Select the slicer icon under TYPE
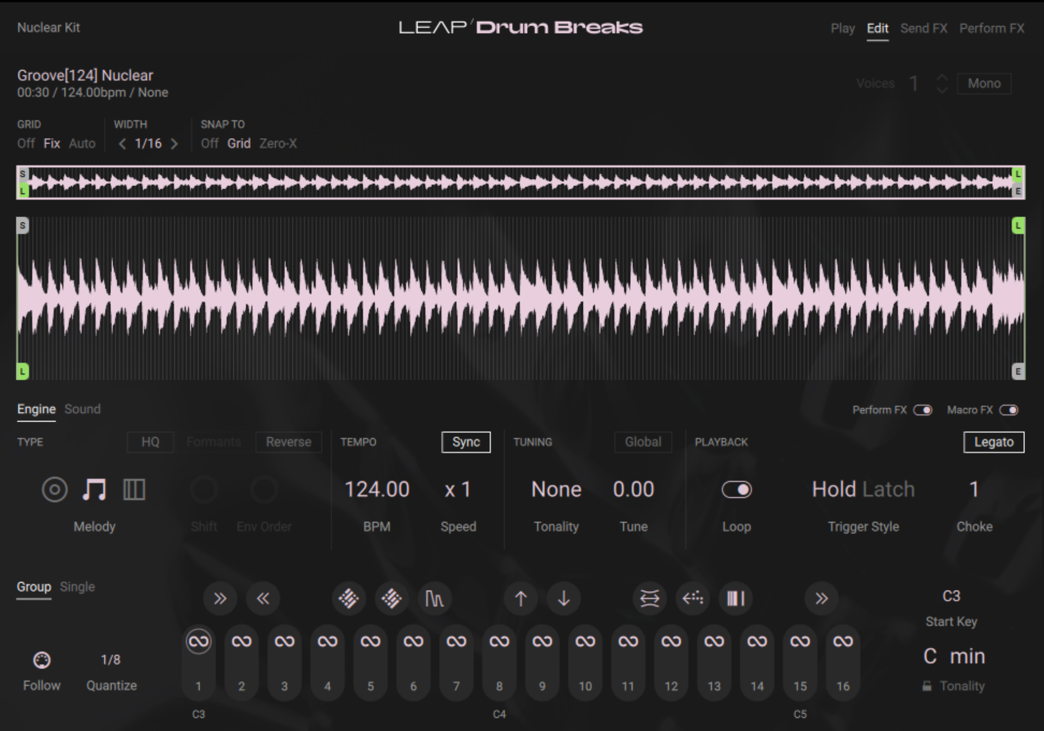Screen dimensions: 1044x731 [134, 489]
